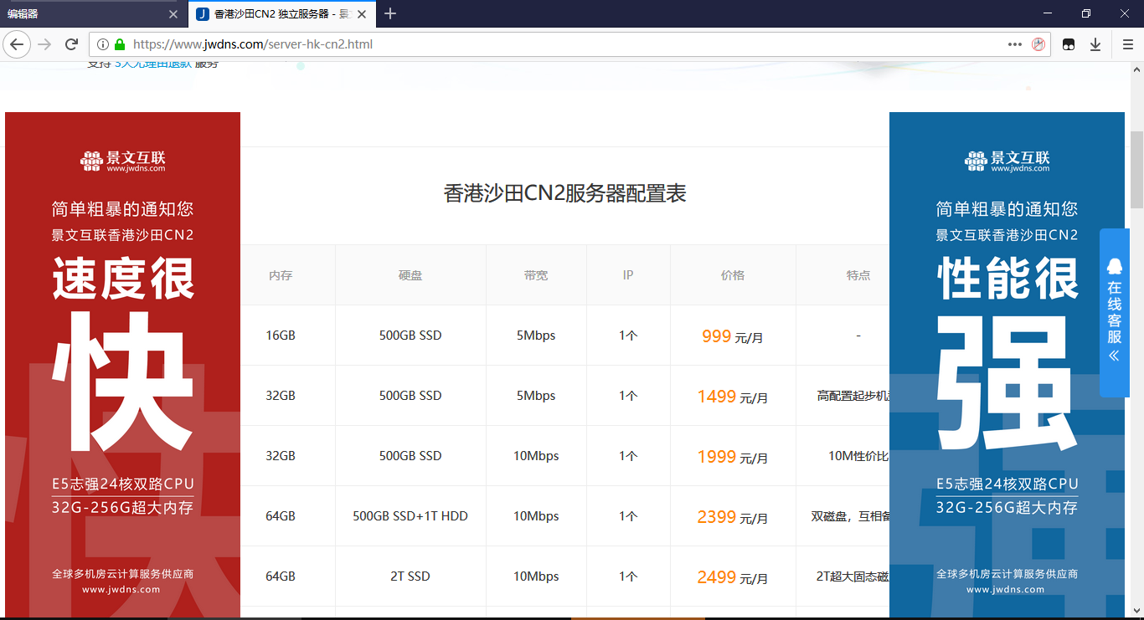Open the Firefox hamburger menu
The width and height of the screenshot is (1144, 620).
coord(1127,45)
